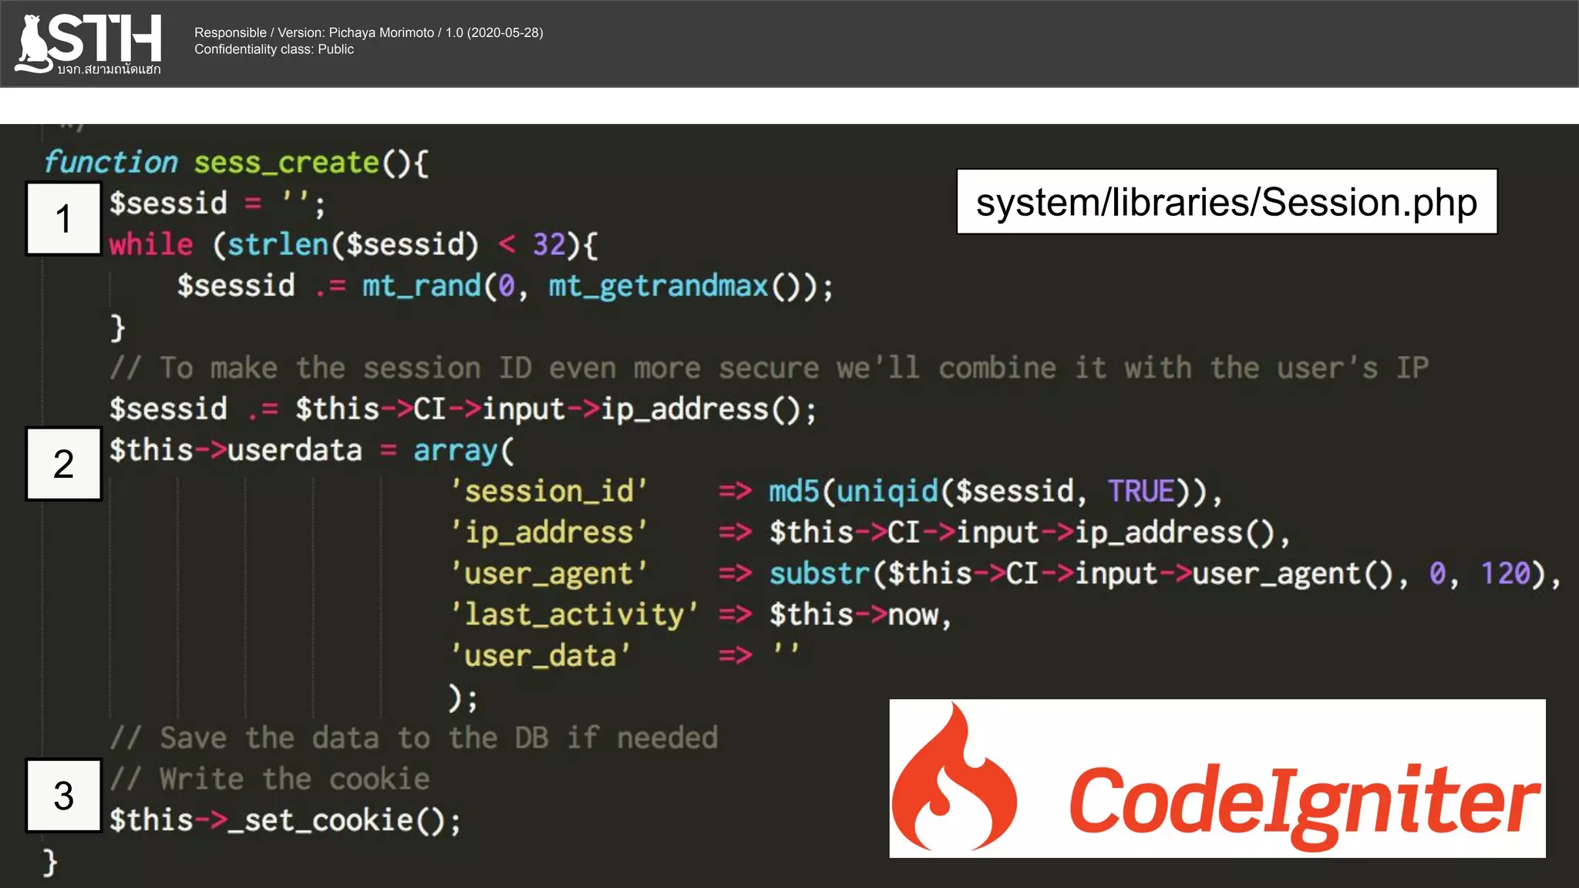Click the substr function call

[819, 573]
